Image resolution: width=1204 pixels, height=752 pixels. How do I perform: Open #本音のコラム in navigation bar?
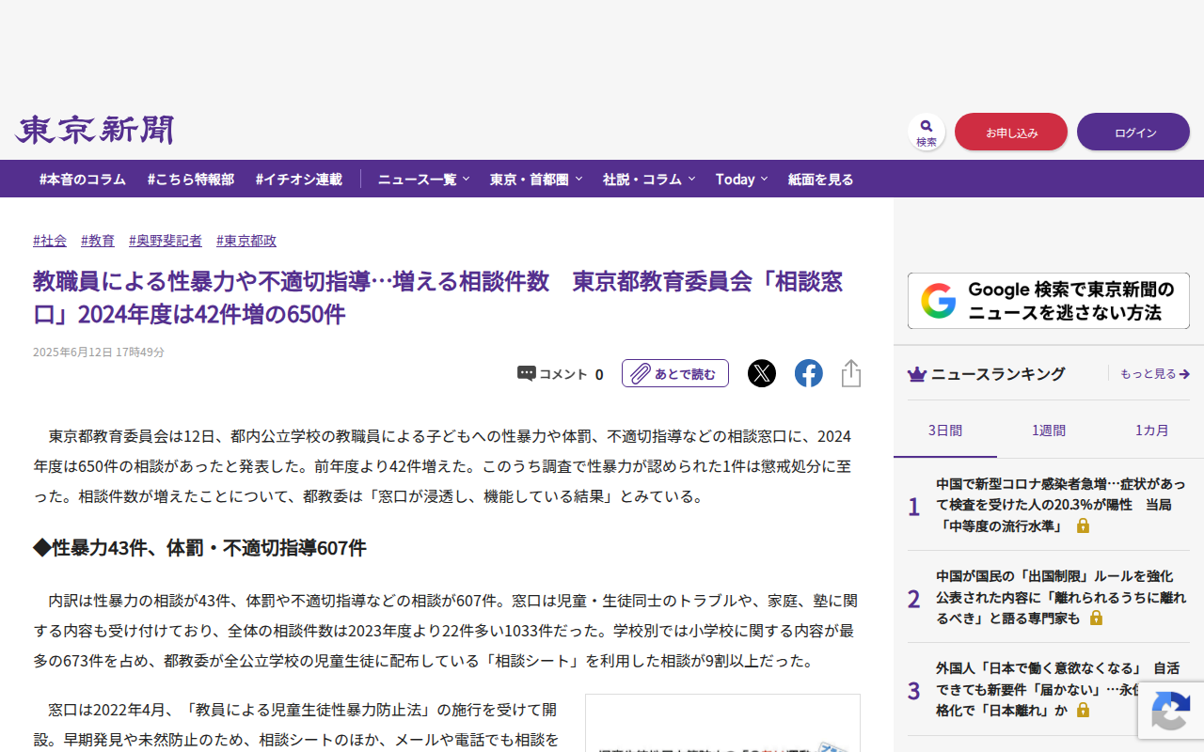click(83, 179)
